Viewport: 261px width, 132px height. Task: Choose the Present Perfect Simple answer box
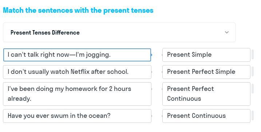[206, 72]
